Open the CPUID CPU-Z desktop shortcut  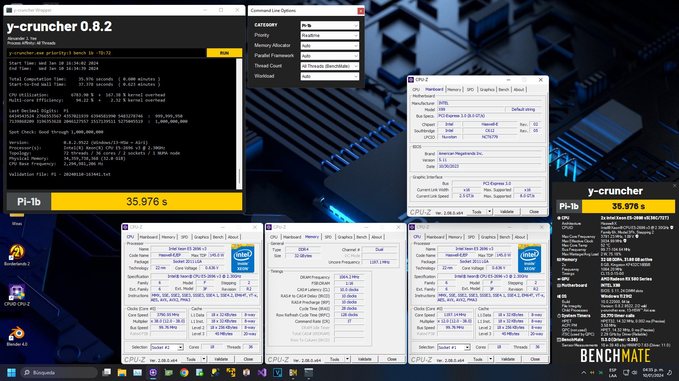click(x=17, y=295)
